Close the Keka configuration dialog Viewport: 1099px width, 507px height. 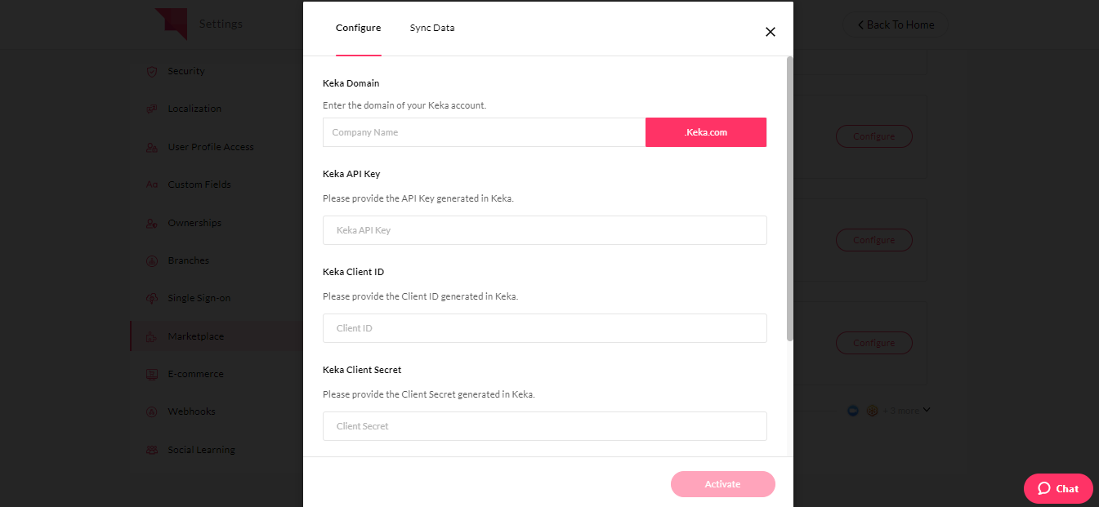tap(770, 32)
